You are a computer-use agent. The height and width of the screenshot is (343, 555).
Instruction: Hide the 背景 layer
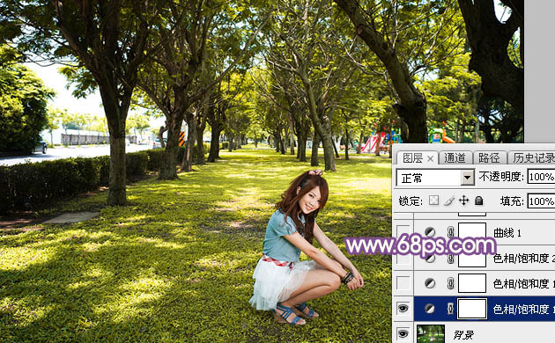pyautogui.click(x=403, y=333)
